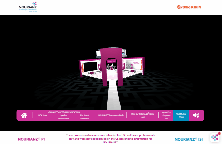The height and width of the screenshot is (144, 222).
Task: Open The Role of Adenosine
Action: point(85,117)
